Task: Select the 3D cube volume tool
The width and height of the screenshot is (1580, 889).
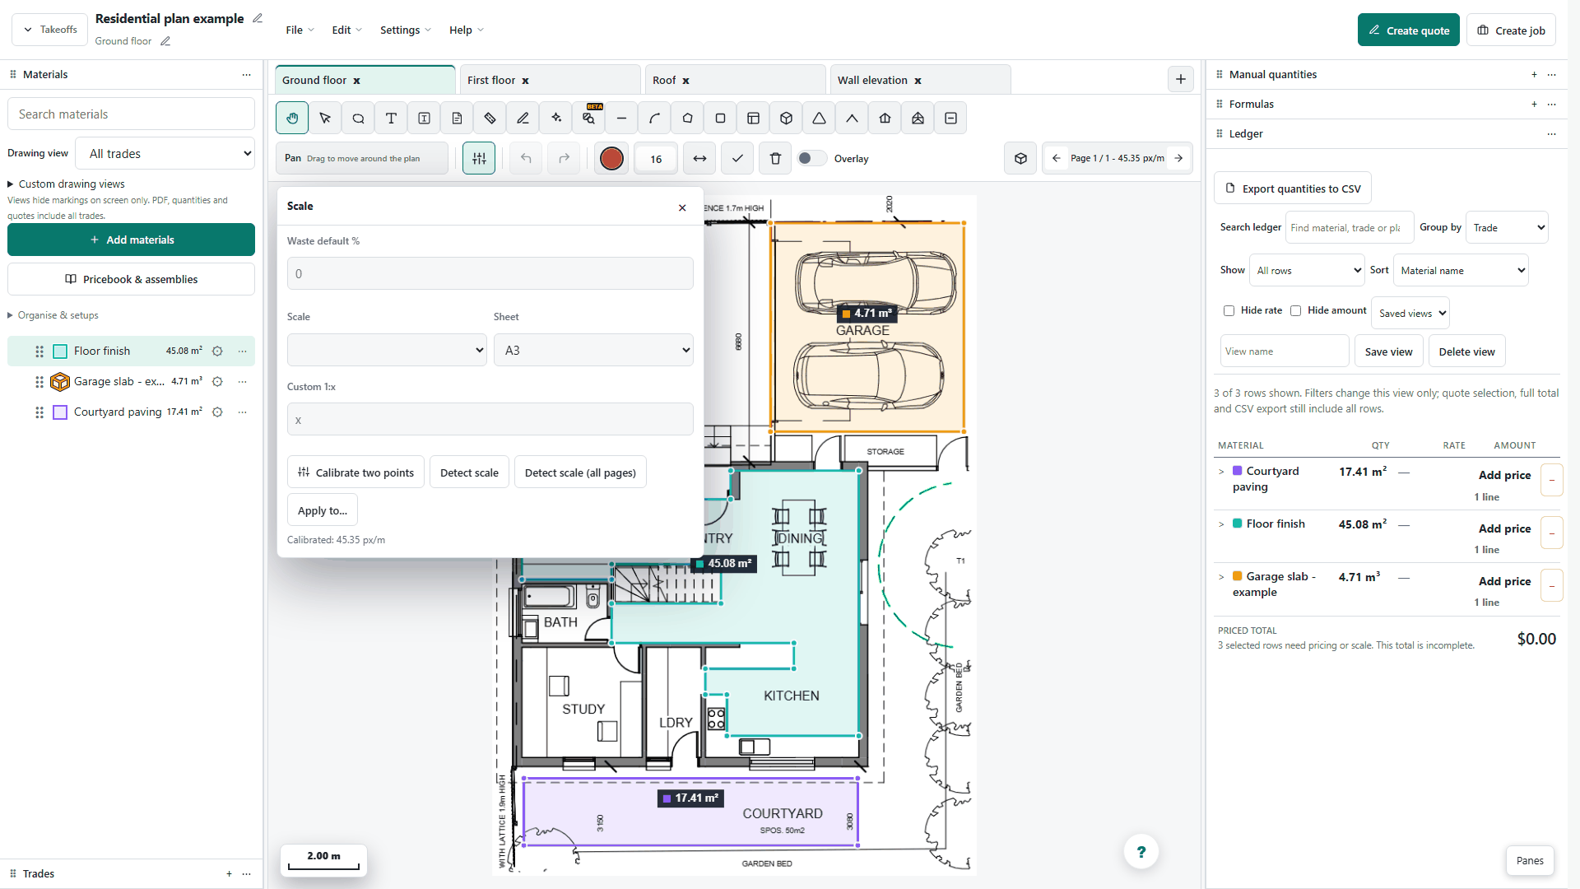Action: tap(786, 119)
